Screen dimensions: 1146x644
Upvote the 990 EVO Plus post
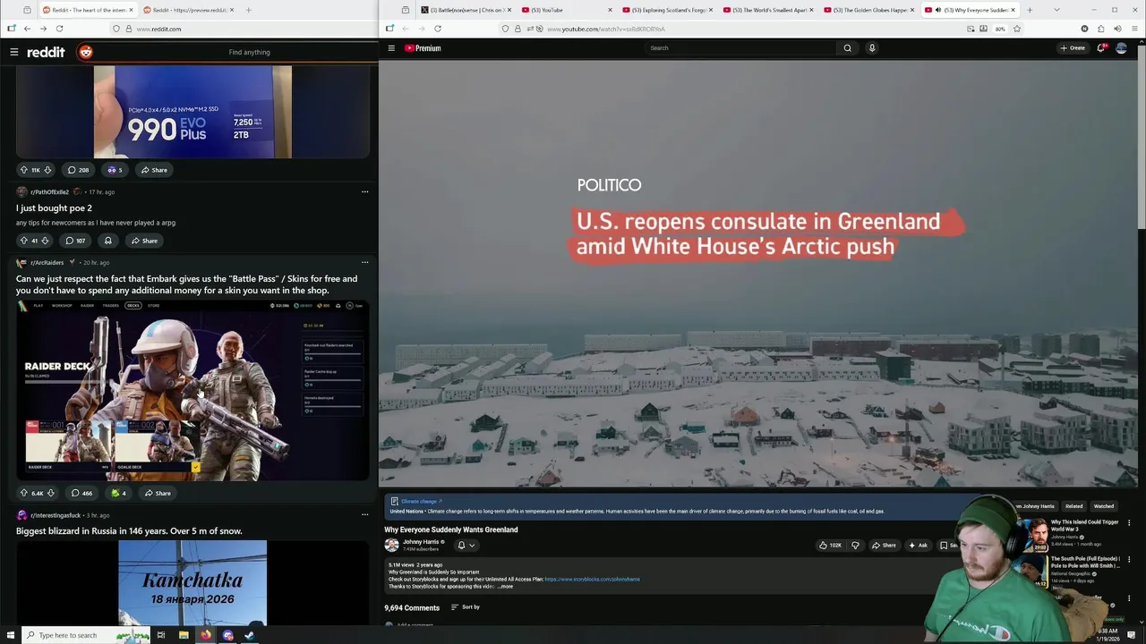pyautogui.click(x=24, y=170)
